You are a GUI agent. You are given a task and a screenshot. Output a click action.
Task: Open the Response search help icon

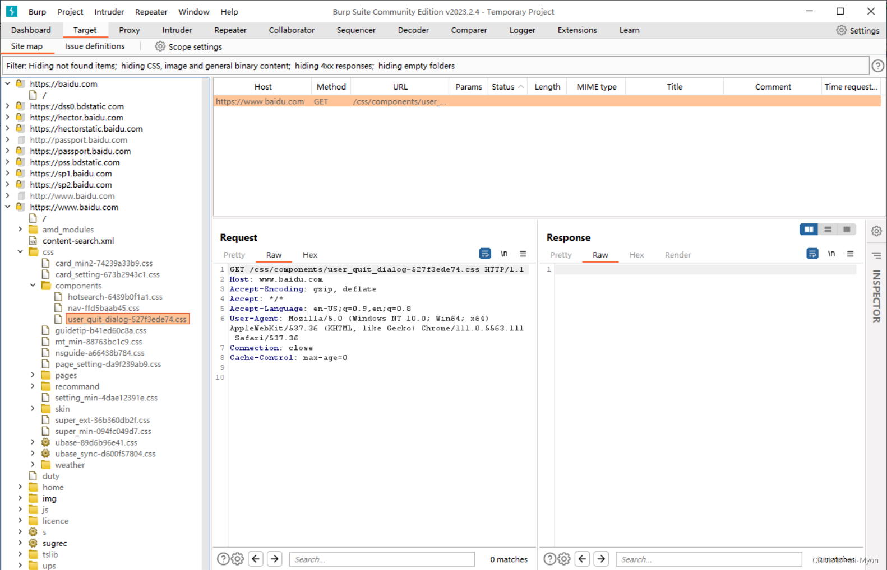point(549,559)
